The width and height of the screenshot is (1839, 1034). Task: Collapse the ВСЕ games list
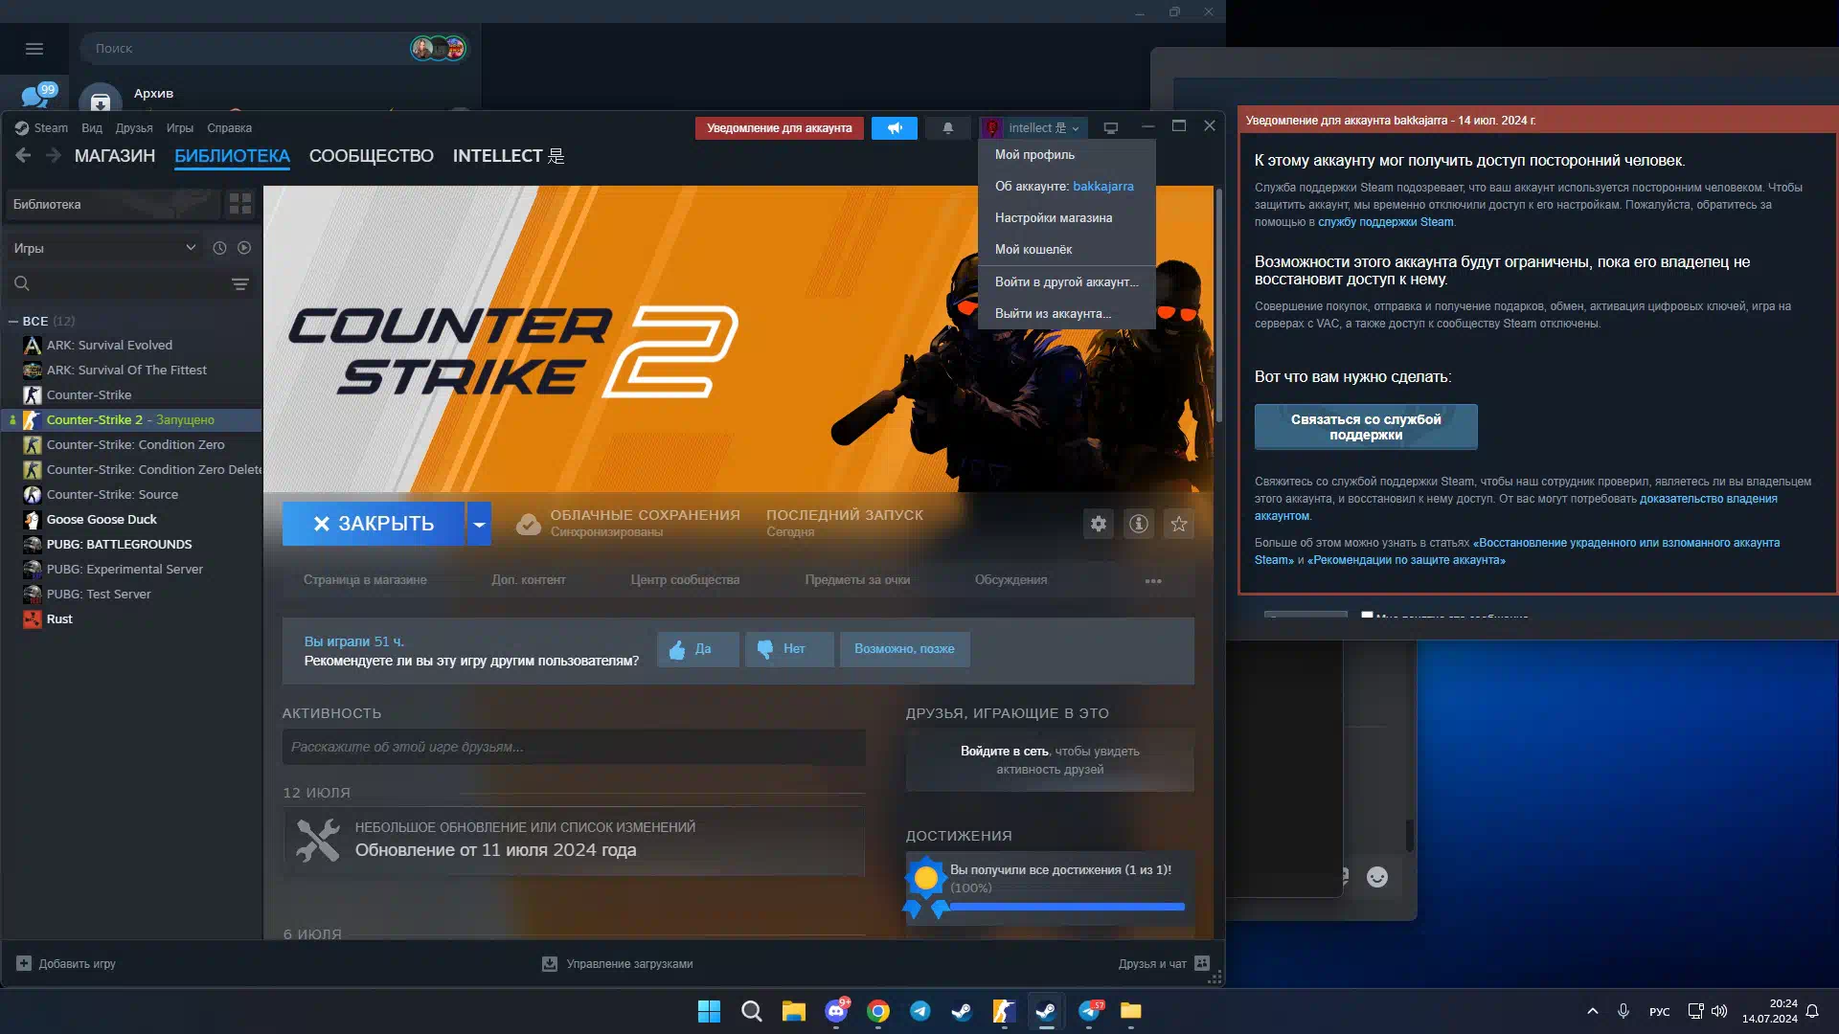pos(13,322)
